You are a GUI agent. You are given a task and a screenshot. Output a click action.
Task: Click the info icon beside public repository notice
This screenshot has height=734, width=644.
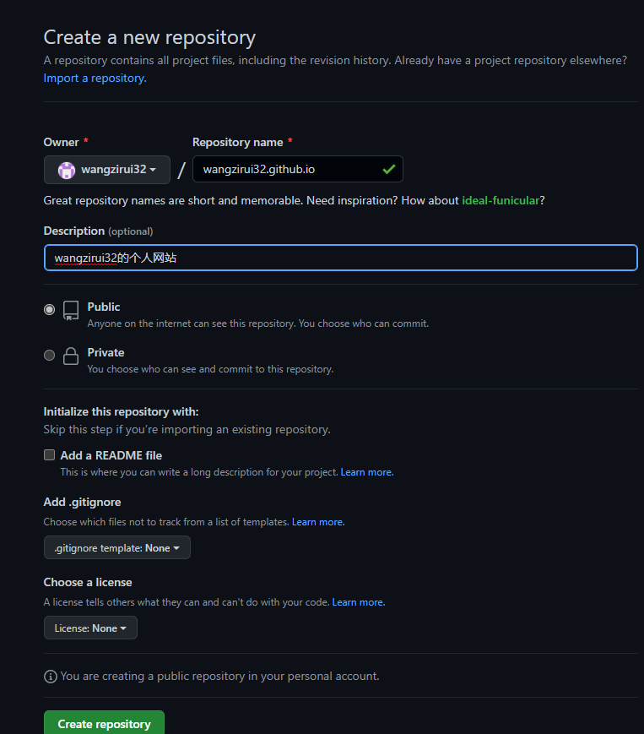click(x=51, y=677)
